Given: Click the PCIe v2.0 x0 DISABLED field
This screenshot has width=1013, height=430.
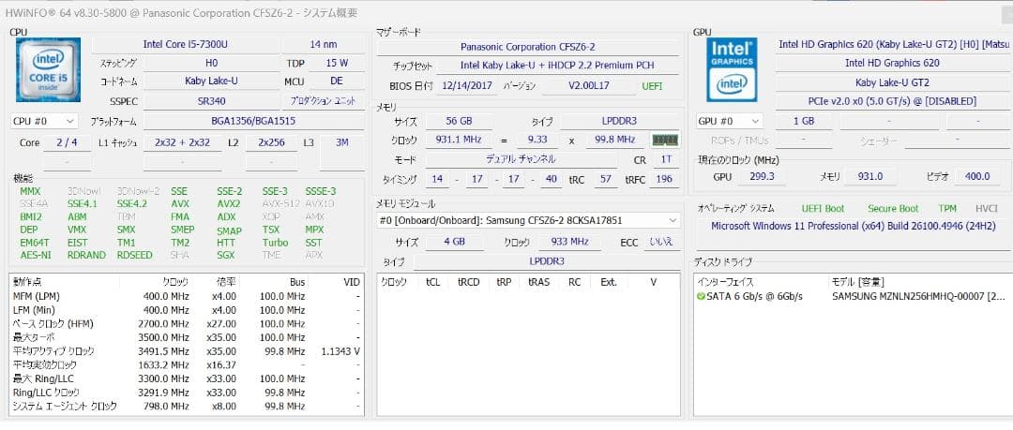Looking at the screenshot, I should click(892, 101).
